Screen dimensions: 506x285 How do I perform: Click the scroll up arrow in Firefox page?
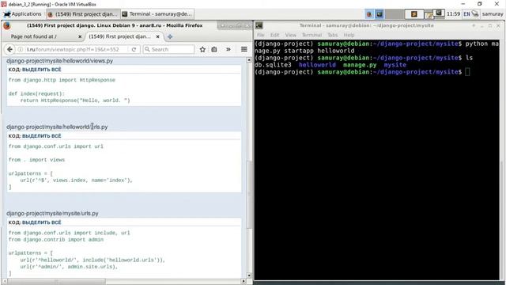(x=249, y=60)
